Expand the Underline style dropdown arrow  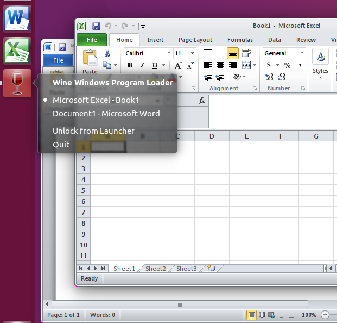coord(163,65)
